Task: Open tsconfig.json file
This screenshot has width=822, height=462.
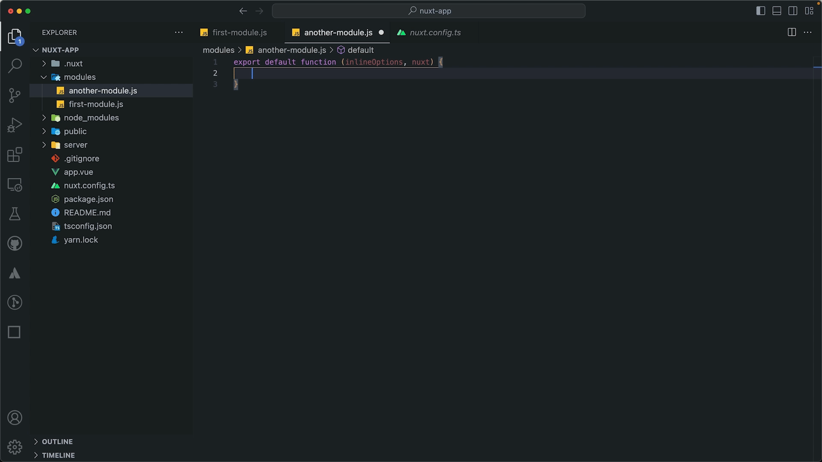Action: point(111,226)
